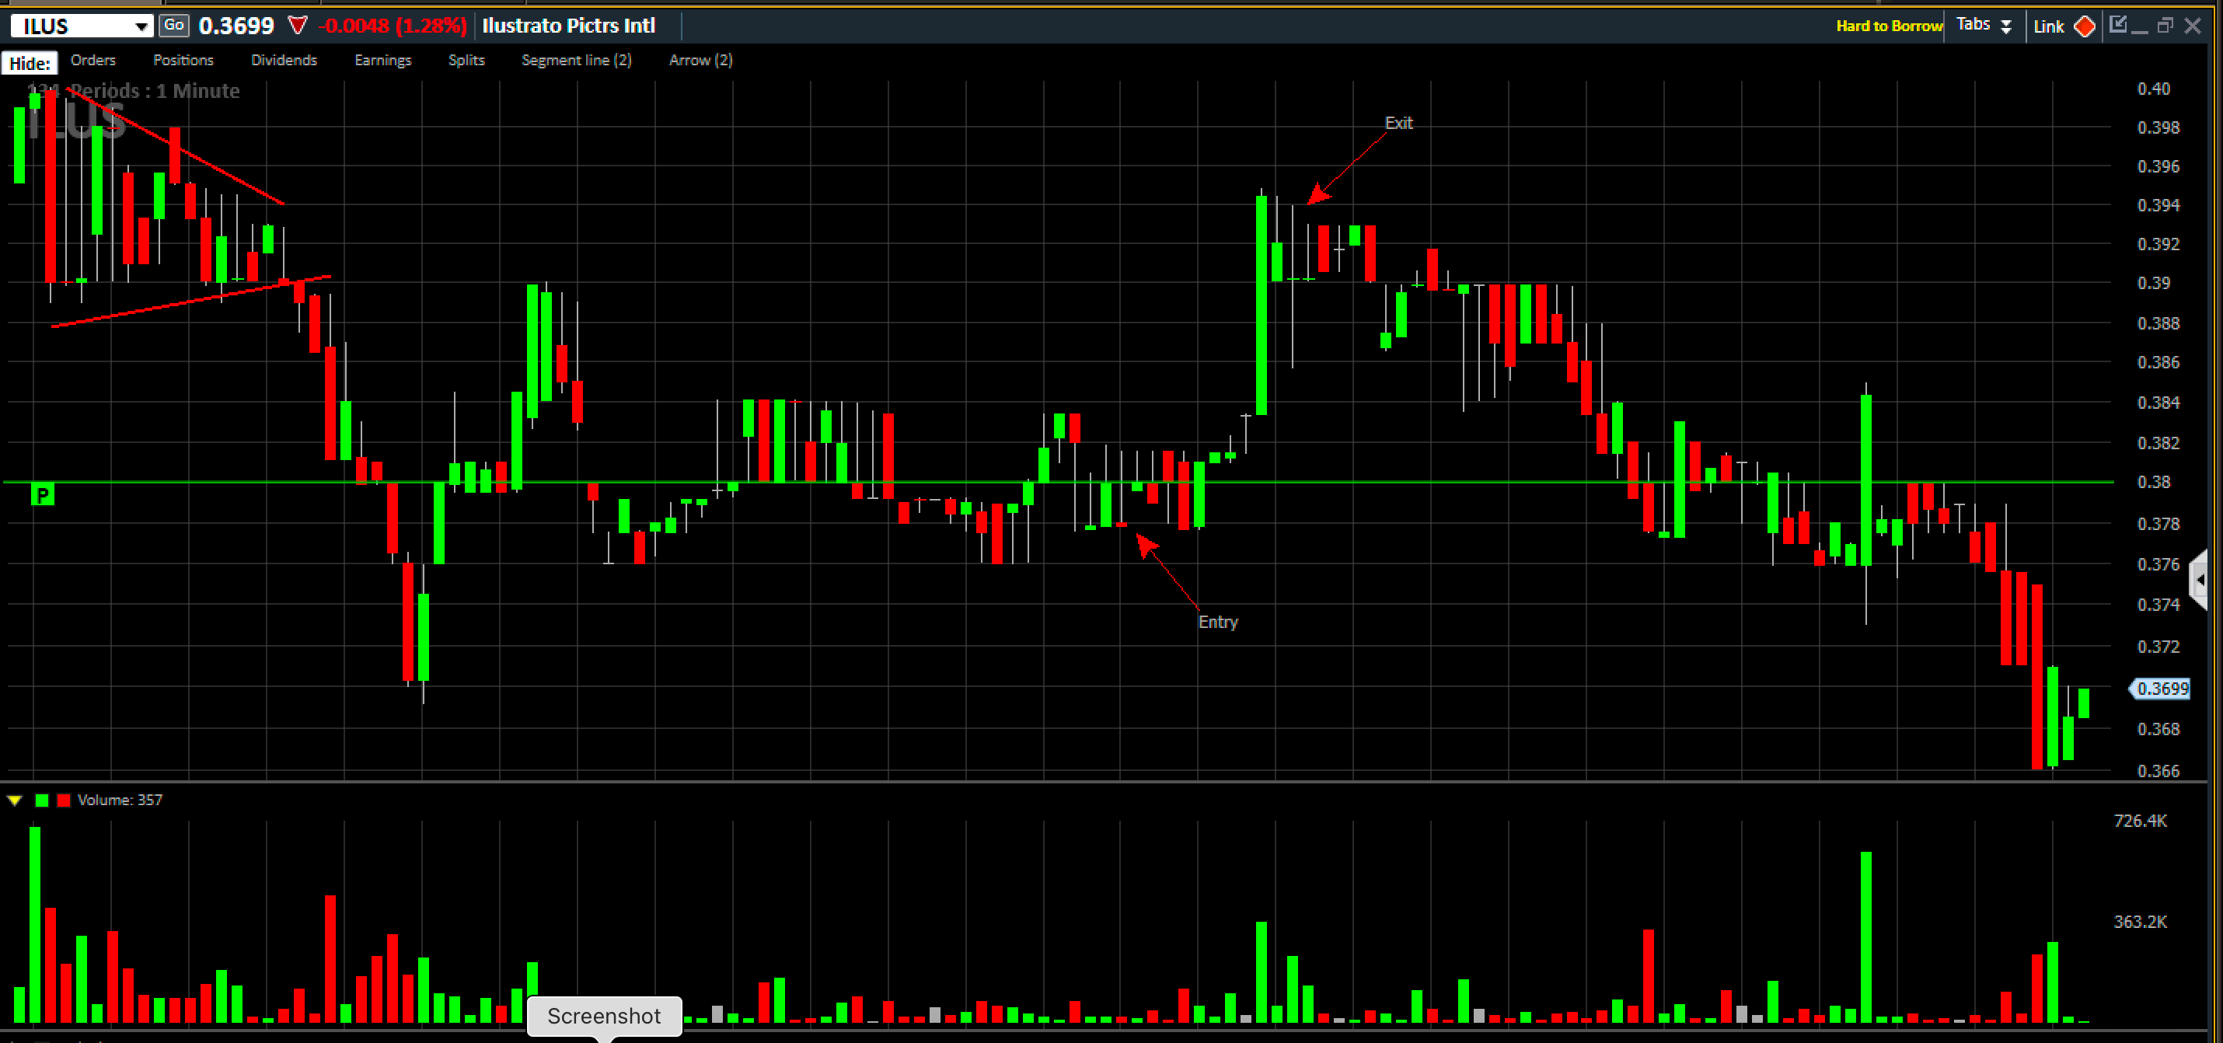Click the side panel collapse arrow
The image size is (2223, 1043).
(2200, 580)
